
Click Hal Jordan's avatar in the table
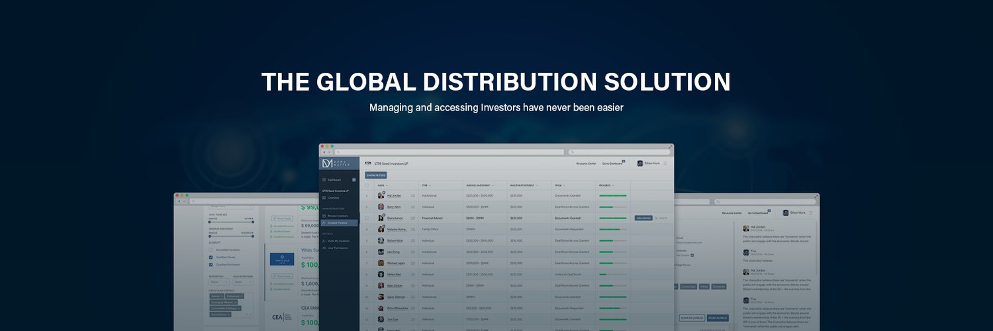pyautogui.click(x=381, y=196)
